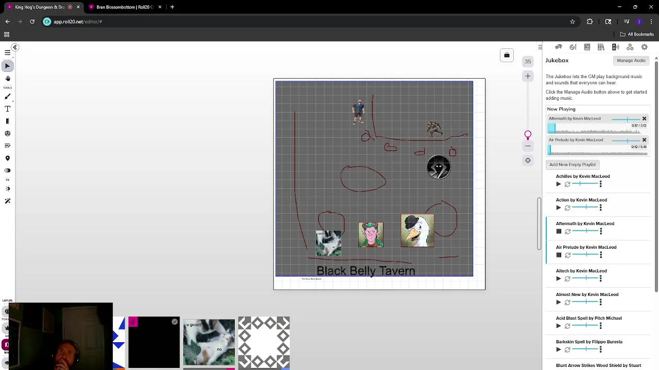
Task: Collapse the left toolbar with double chevron
Action: point(15,47)
